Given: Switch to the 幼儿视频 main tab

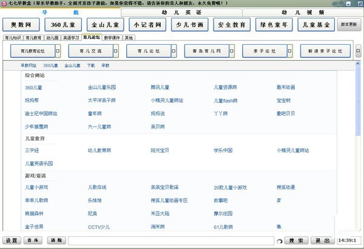Looking at the screenshot, I should 303,13.
